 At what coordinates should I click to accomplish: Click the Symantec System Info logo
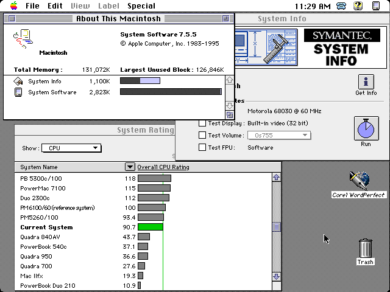click(x=342, y=47)
